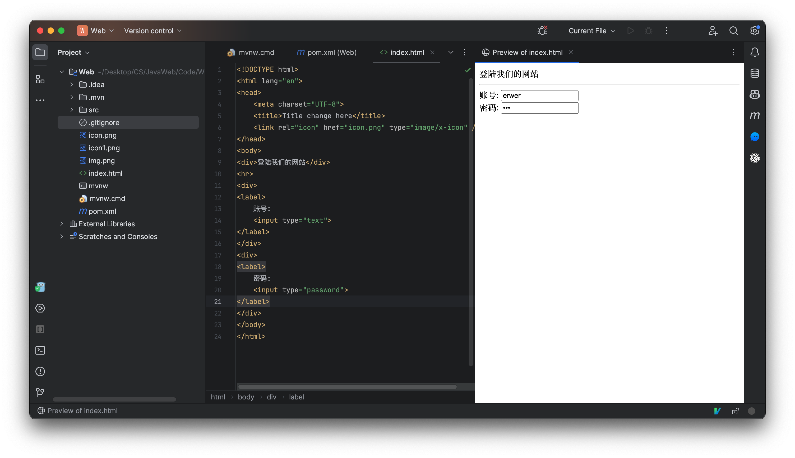Open the Maven tool window
The width and height of the screenshot is (795, 458).
pos(754,116)
